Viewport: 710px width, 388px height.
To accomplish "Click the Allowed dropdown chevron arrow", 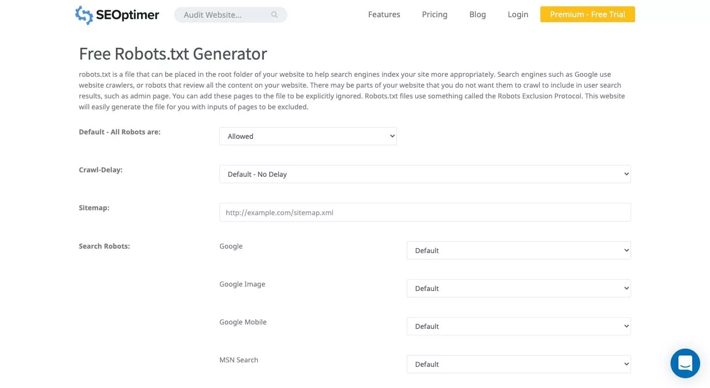I will (392, 136).
